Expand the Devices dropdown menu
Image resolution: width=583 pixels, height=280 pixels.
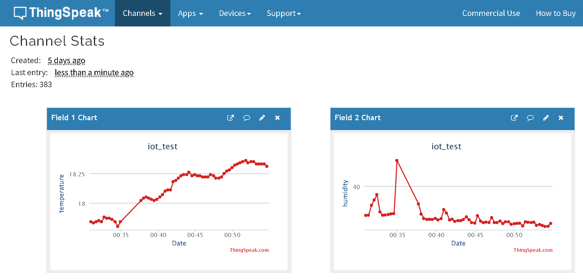(235, 13)
